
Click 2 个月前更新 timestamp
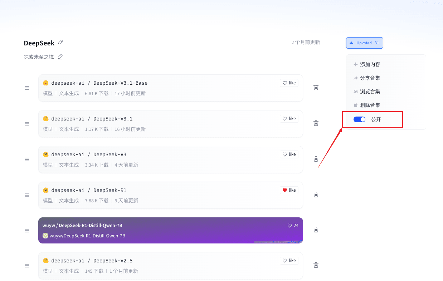pyautogui.click(x=306, y=42)
